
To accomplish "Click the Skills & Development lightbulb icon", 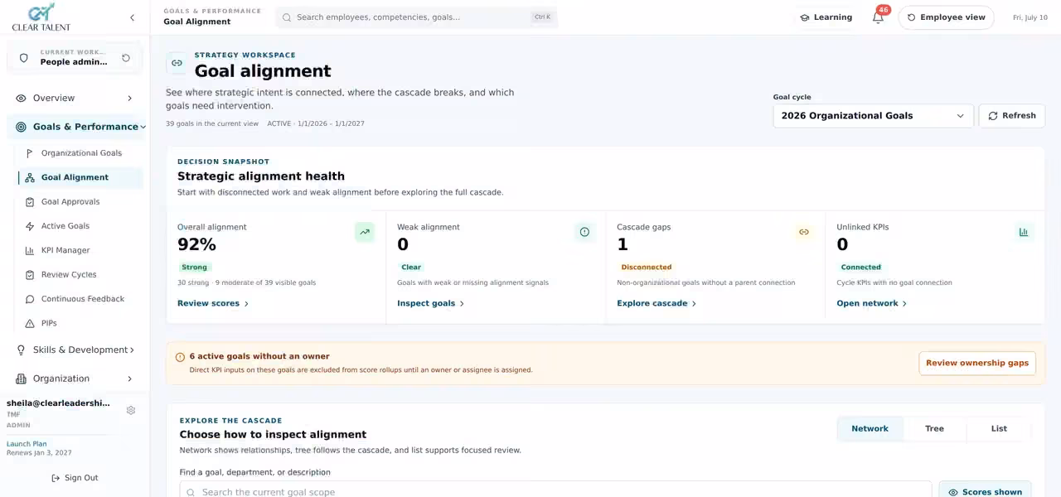I will coord(22,350).
